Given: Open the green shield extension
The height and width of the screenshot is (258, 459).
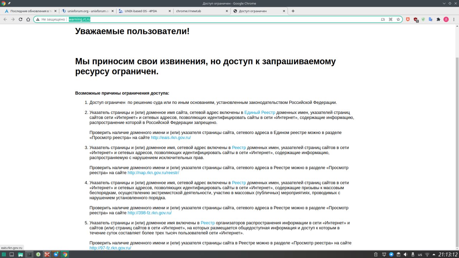Looking at the screenshot, I should (423, 19).
